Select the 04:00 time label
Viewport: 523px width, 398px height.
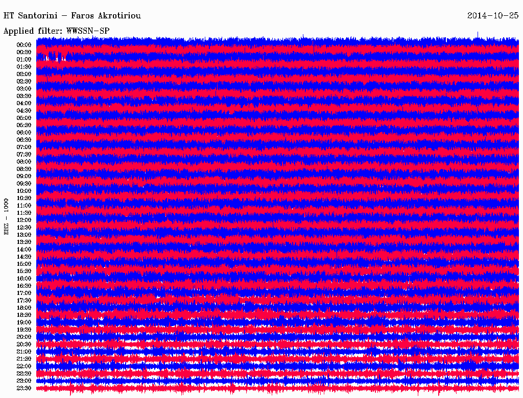click(24, 104)
